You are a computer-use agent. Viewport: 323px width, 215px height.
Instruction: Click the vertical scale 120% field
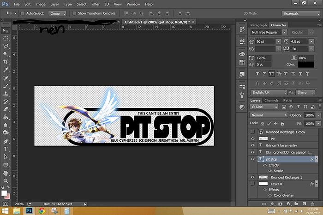click(x=263, y=58)
